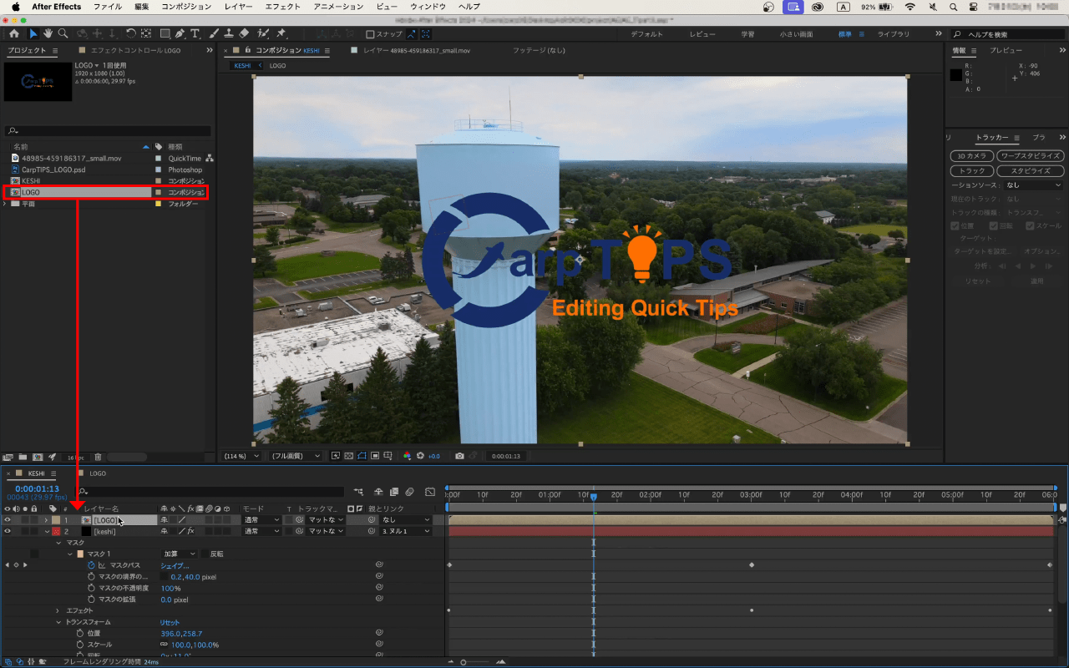The width and height of the screenshot is (1069, 668).
Task: Select the Home icon in toolbar
Action: [13, 33]
